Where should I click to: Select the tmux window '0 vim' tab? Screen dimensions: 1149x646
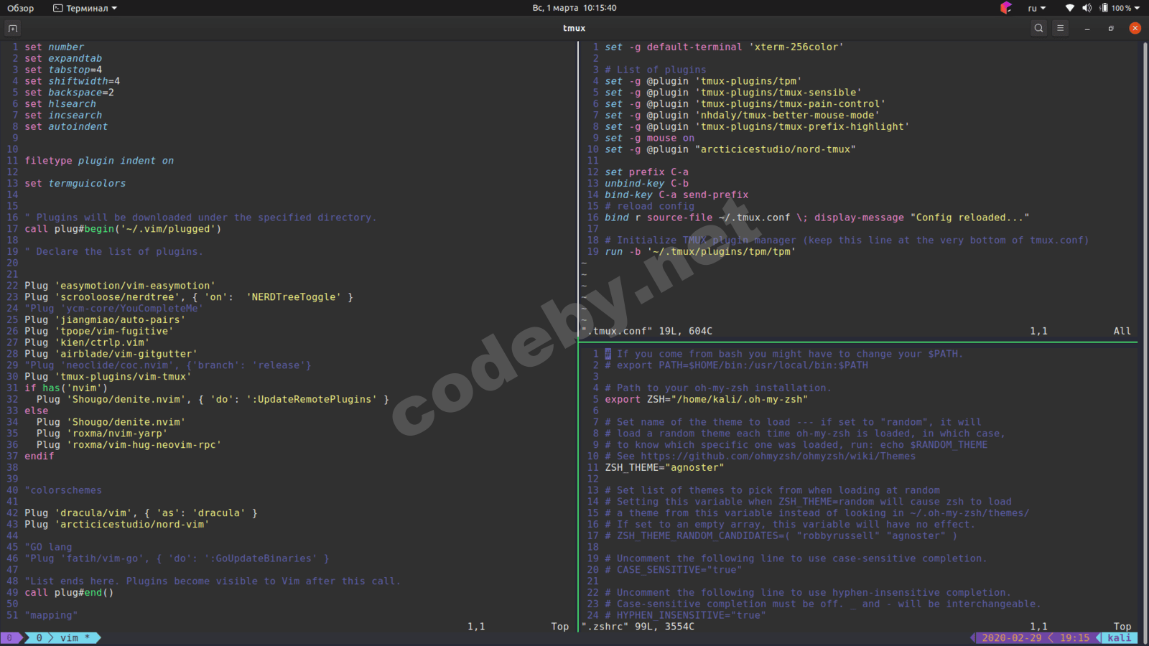click(x=63, y=637)
